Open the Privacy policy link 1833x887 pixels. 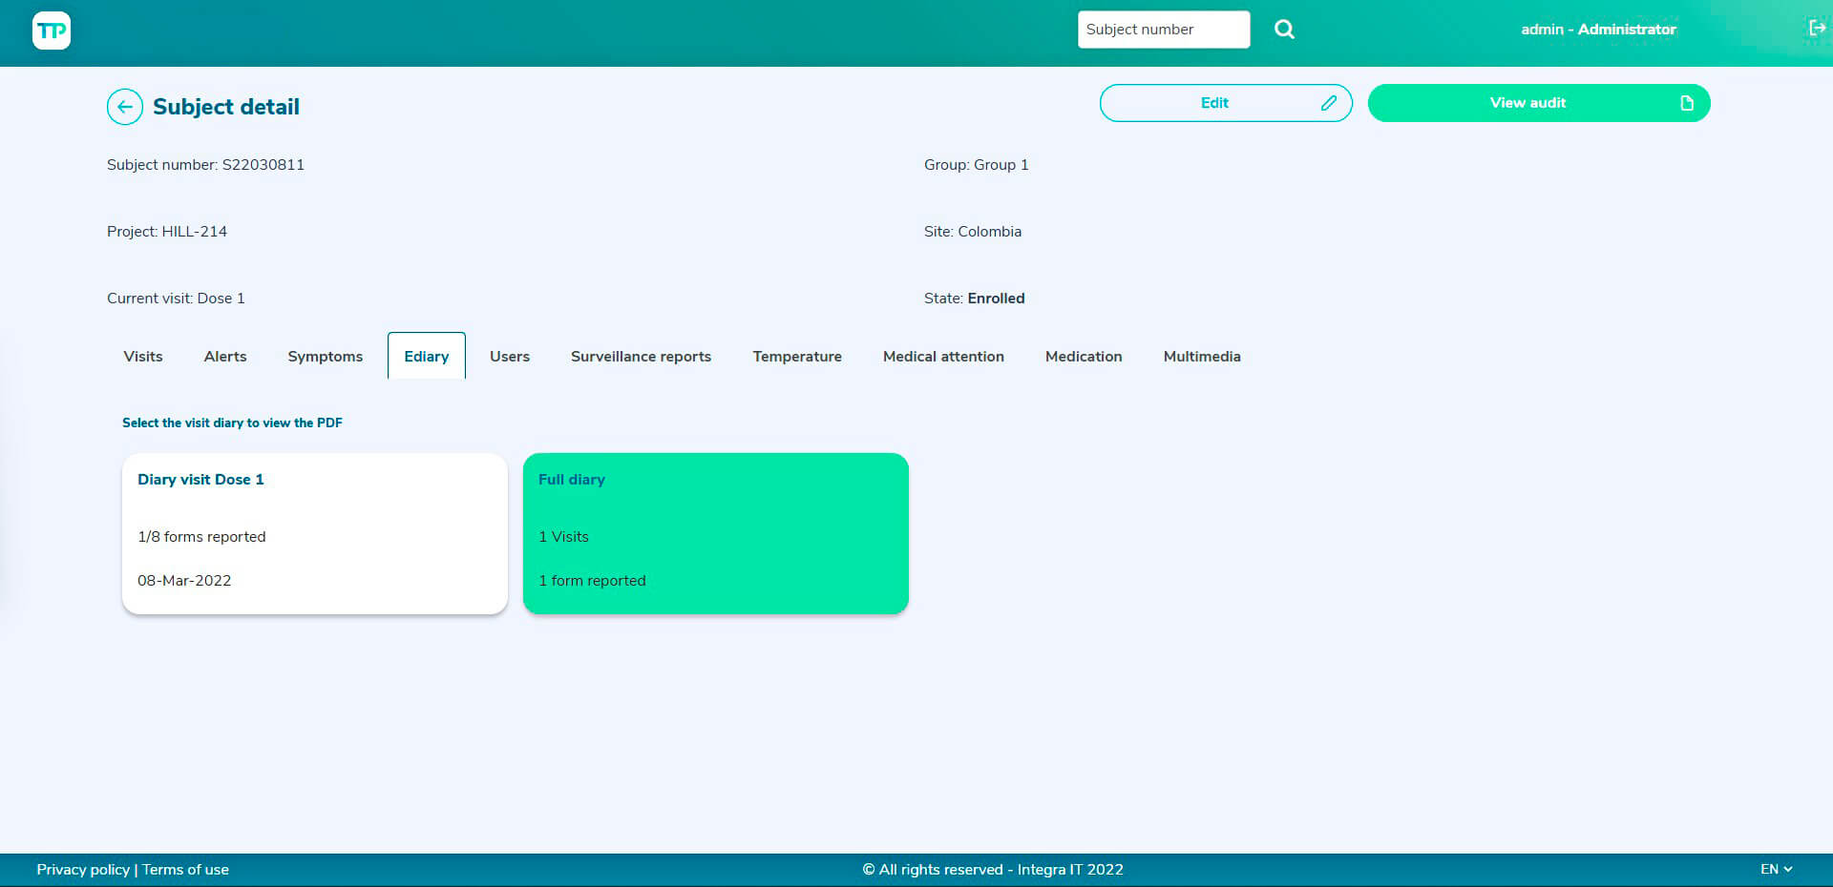coord(83,870)
